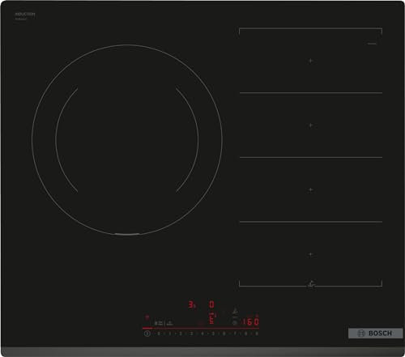Tap the flex zone pan icon above the timer

pyautogui.click(x=235, y=312)
